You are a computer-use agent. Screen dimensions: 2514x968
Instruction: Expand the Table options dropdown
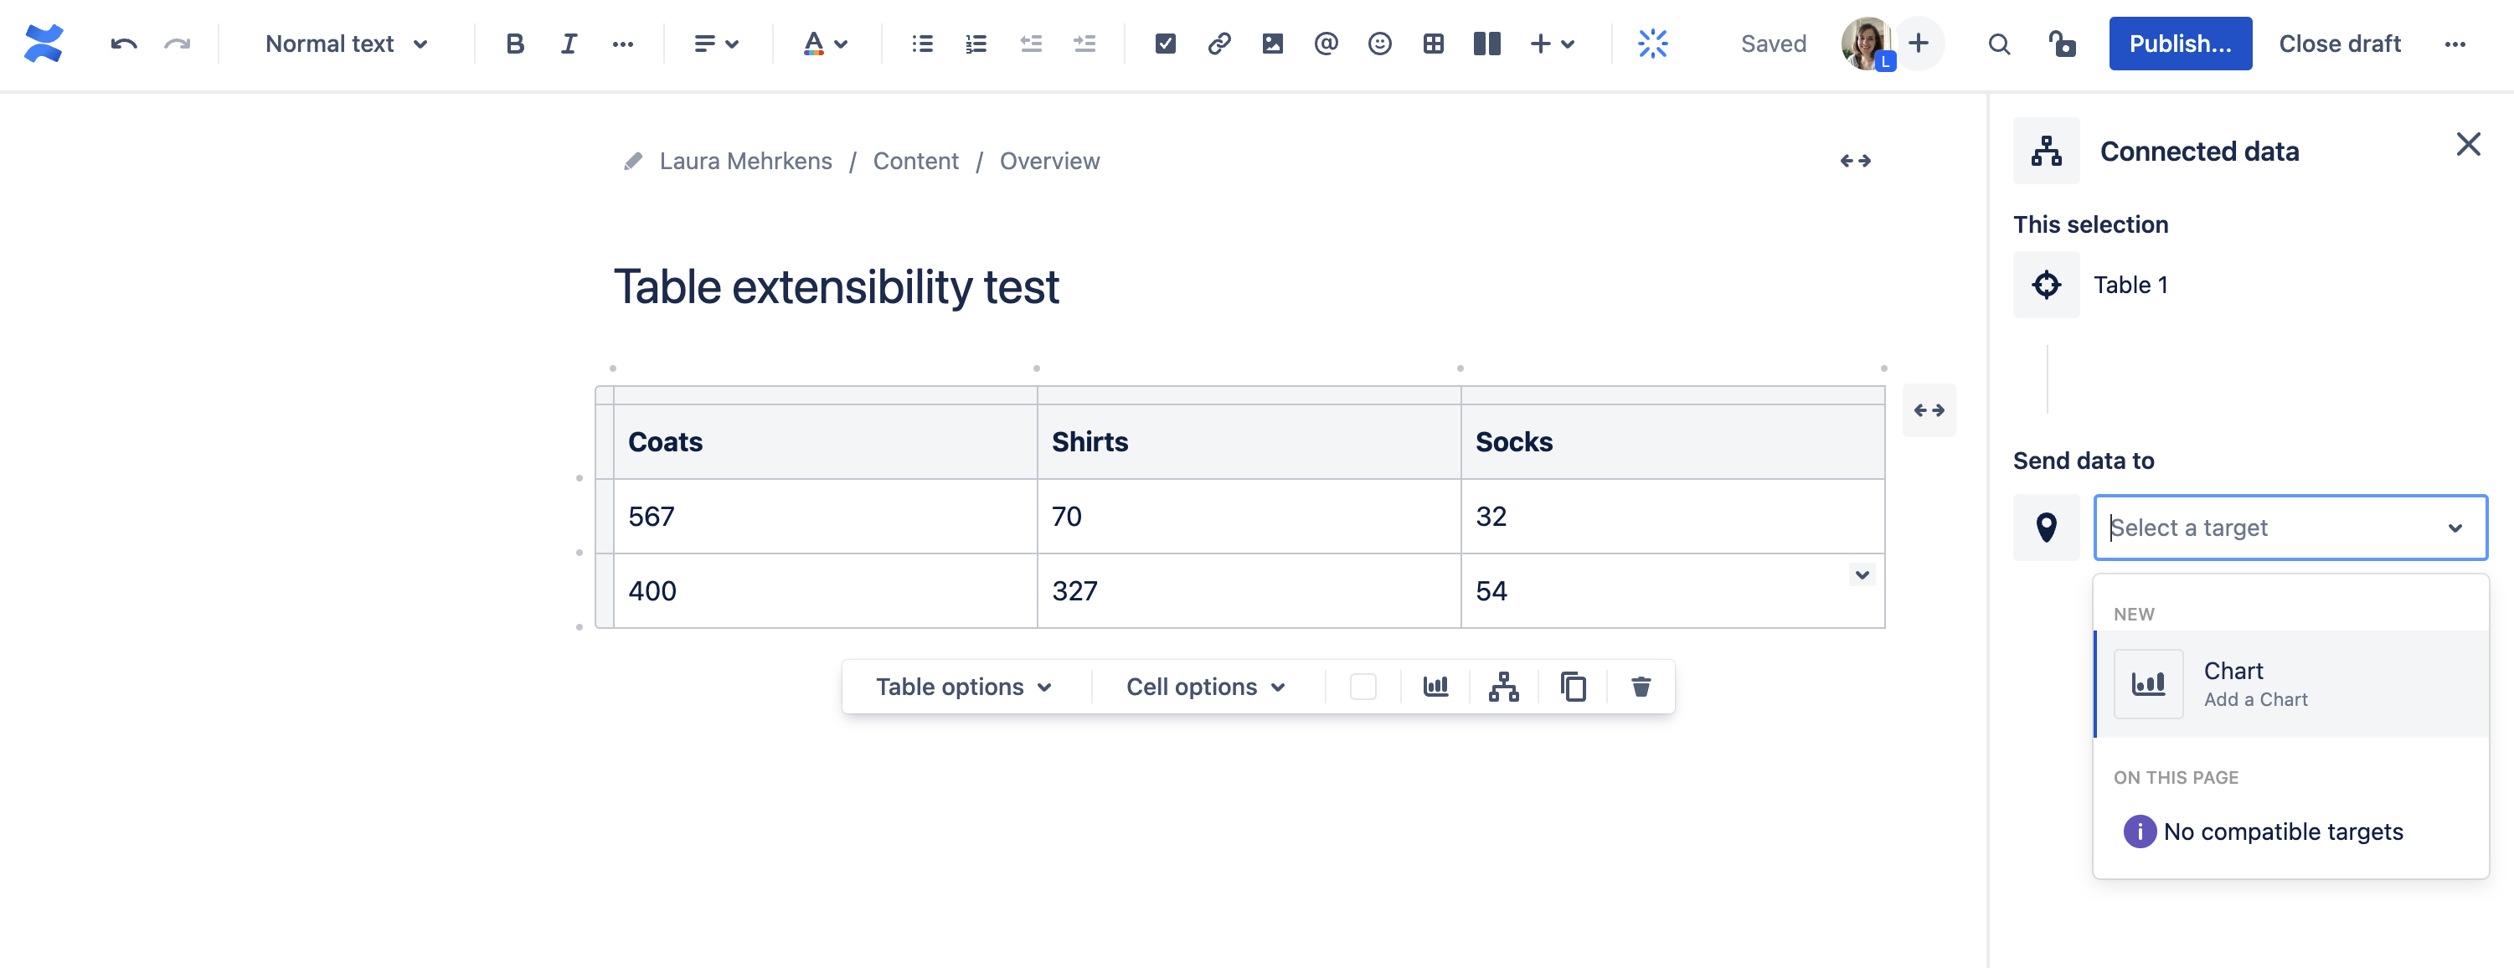(964, 686)
